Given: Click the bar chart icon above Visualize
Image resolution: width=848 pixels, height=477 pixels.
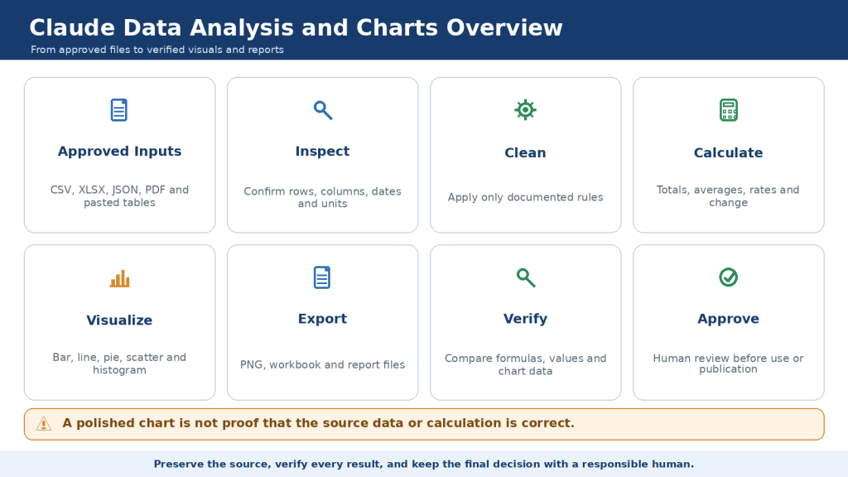Looking at the screenshot, I should tap(119, 278).
